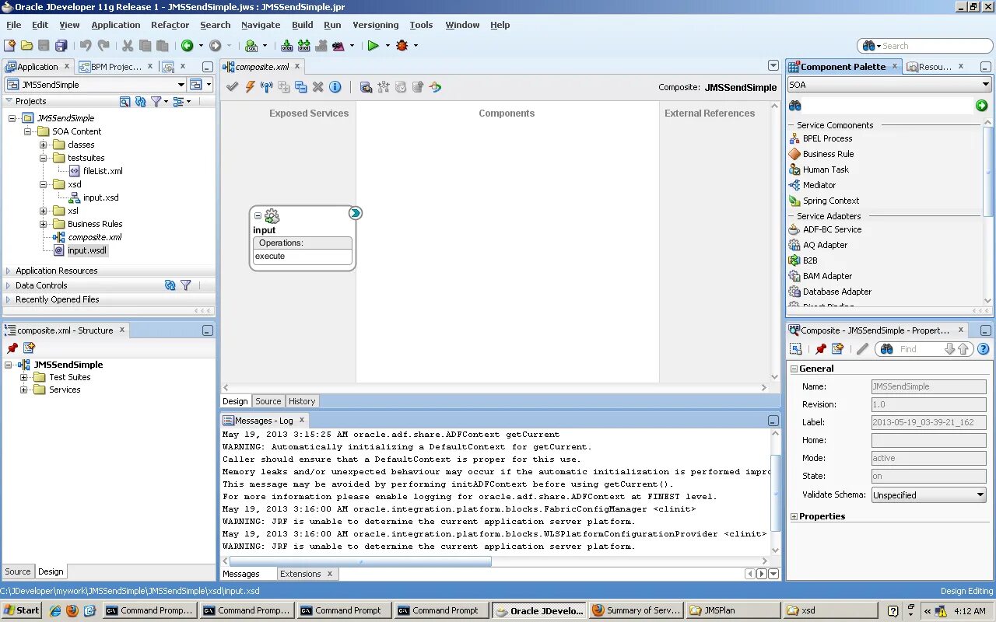Select Mediator in the Component Palette
The image size is (996, 622).
819,185
